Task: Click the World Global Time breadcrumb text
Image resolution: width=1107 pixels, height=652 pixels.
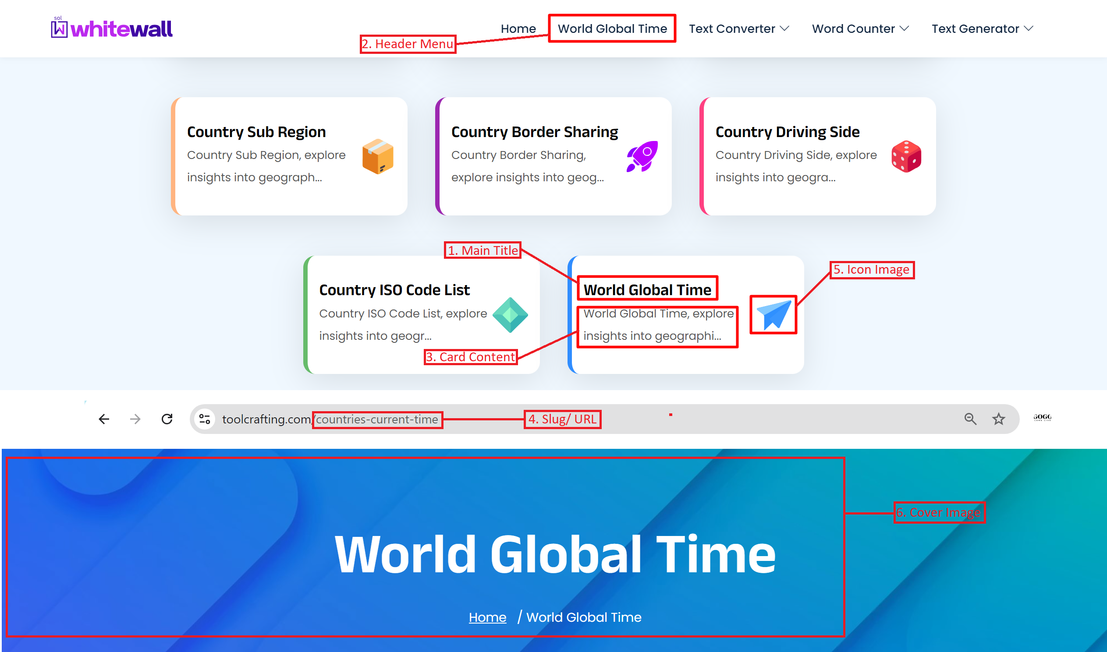Action: pos(584,617)
